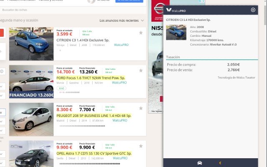The image size is (267, 167).
Task: Click the Nissan advertisement banner
Action: (x=156, y=56)
